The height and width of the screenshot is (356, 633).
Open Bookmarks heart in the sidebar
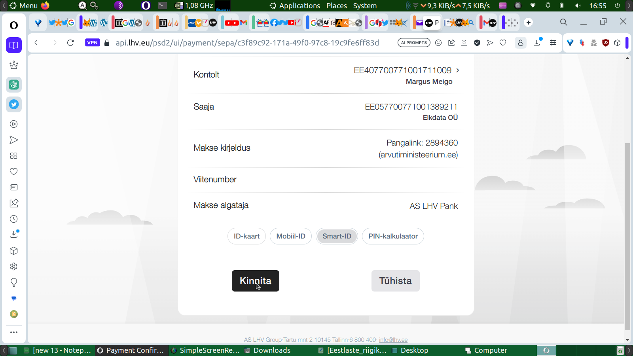click(x=14, y=172)
